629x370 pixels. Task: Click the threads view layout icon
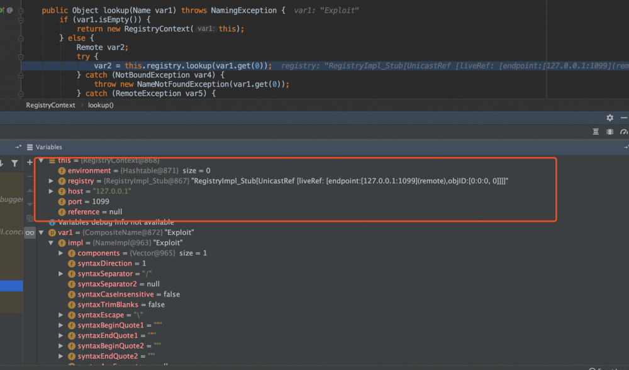596,132
